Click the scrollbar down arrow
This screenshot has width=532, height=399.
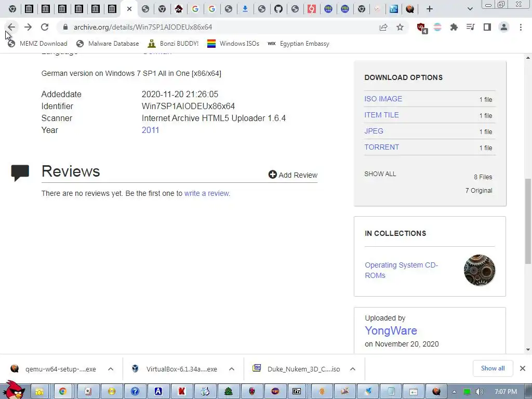[528, 350]
